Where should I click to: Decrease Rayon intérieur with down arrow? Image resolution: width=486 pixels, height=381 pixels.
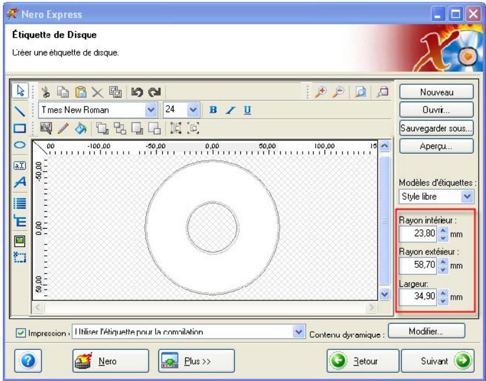443,238
